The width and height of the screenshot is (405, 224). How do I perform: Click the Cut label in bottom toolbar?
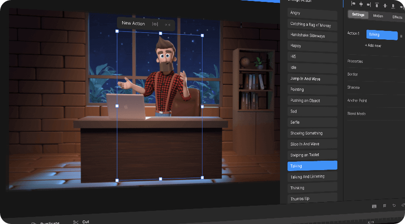pyautogui.click(x=86, y=222)
